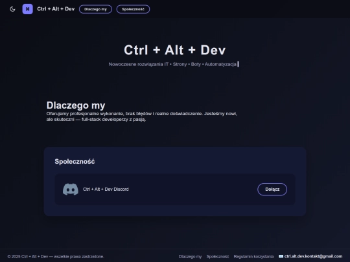Click the purple Ctrl + Alt + Dev logo icon
This screenshot has width=350, height=262.
[x=27, y=9]
